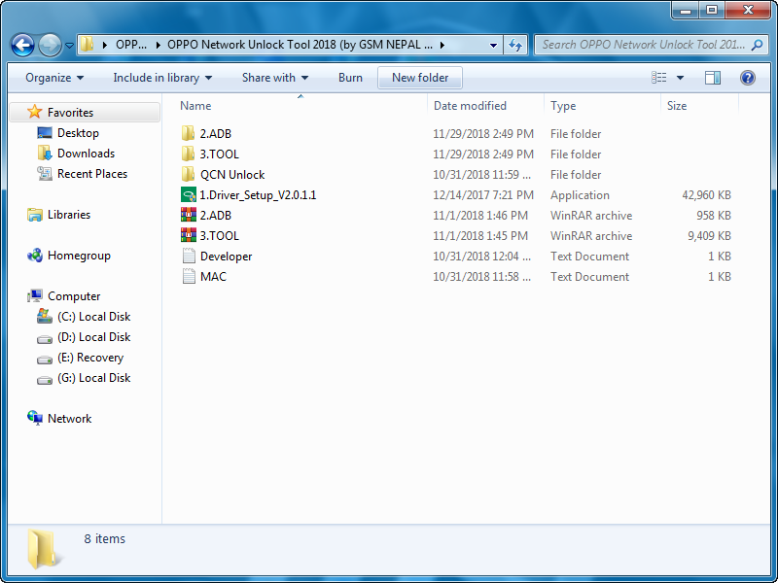Open the Organize menu
Screen dimensions: 778x583
tap(54, 78)
